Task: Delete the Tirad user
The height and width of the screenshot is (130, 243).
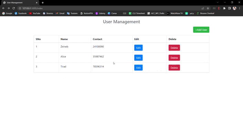Action: [174, 68]
